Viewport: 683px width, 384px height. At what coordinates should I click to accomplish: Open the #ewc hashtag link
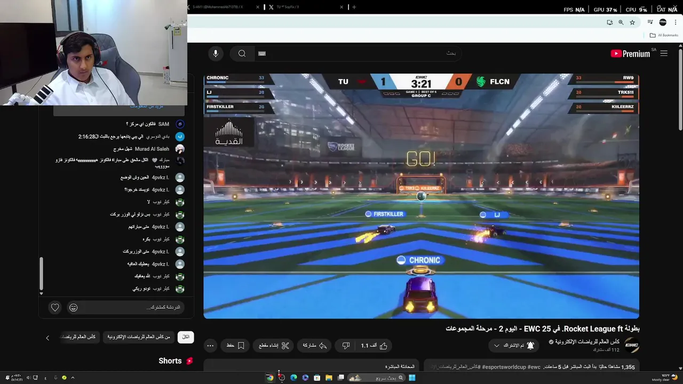(534, 367)
